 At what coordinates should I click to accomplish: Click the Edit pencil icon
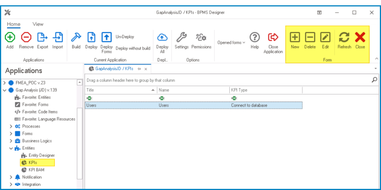pyautogui.click(x=325, y=37)
